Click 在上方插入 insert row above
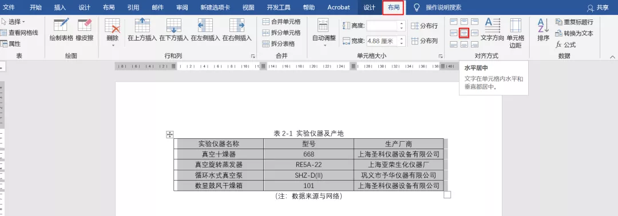The width and height of the screenshot is (618, 216). (142, 30)
